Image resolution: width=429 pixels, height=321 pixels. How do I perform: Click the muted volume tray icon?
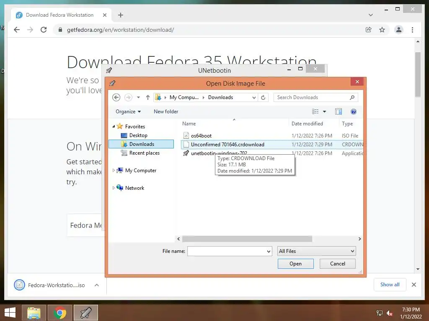389,313
